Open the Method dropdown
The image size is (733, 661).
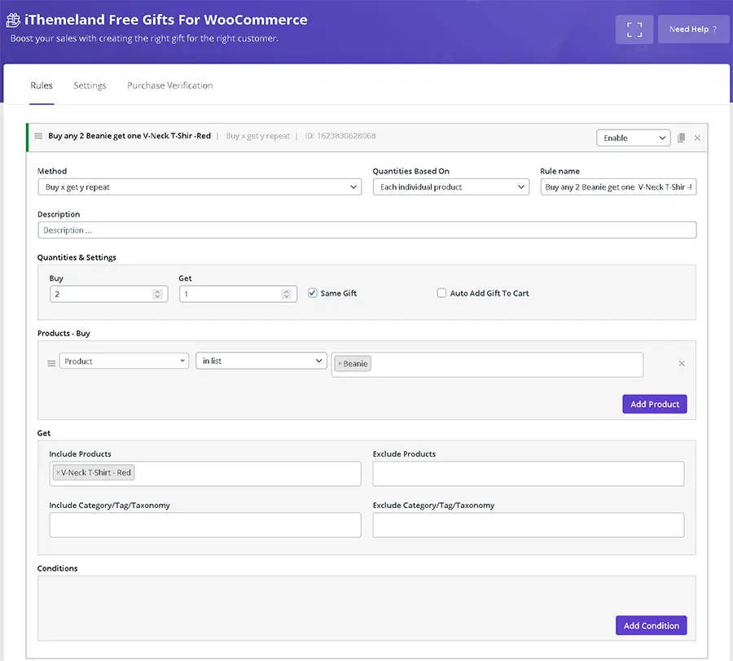pos(200,187)
